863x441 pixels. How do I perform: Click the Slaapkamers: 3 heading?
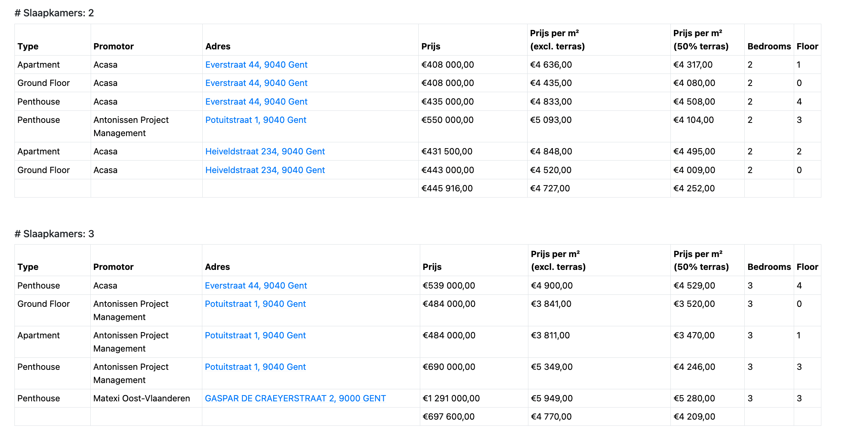tap(54, 234)
